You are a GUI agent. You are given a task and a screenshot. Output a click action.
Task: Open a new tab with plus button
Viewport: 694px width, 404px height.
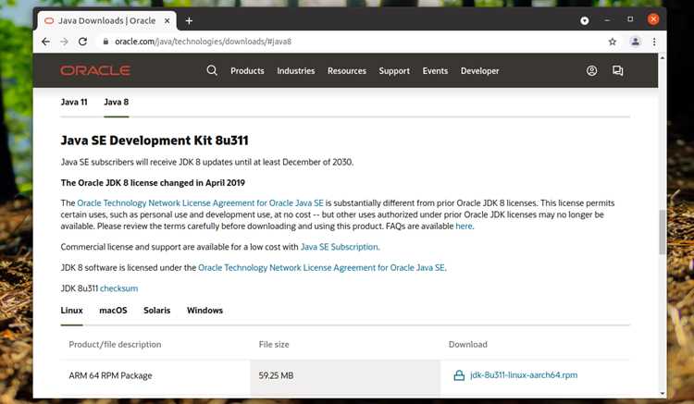point(189,20)
